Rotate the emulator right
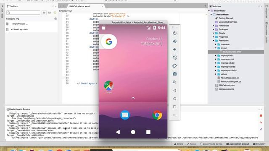Screen dimensions: 269x151 click(174, 66)
